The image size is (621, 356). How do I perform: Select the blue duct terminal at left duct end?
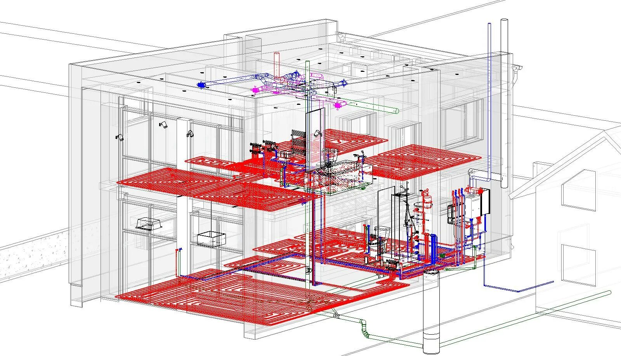[x=201, y=85]
